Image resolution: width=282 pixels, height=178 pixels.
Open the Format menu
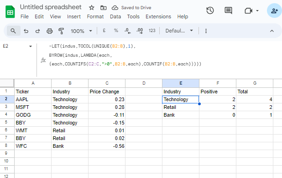tap(95, 16)
